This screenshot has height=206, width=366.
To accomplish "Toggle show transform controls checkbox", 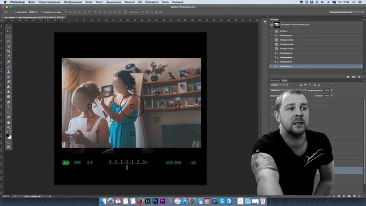I will [42, 12].
